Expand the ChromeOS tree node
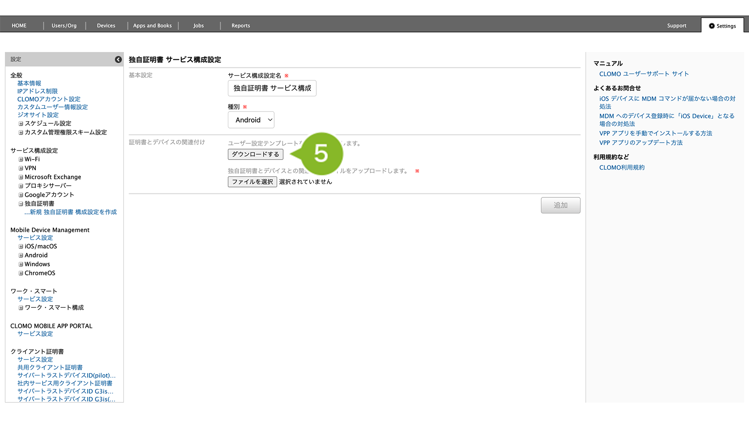Screen dimensions: 749x421 pos(21,273)
